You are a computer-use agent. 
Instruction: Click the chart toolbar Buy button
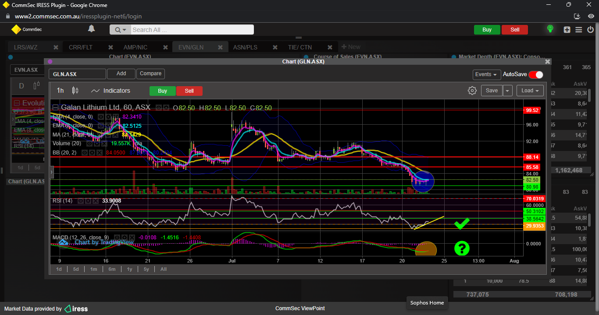pyautogui.click(x=162, y=91)
